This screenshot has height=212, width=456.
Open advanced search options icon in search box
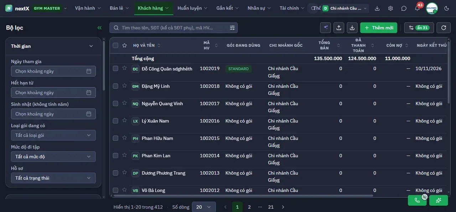click(232, 28)
